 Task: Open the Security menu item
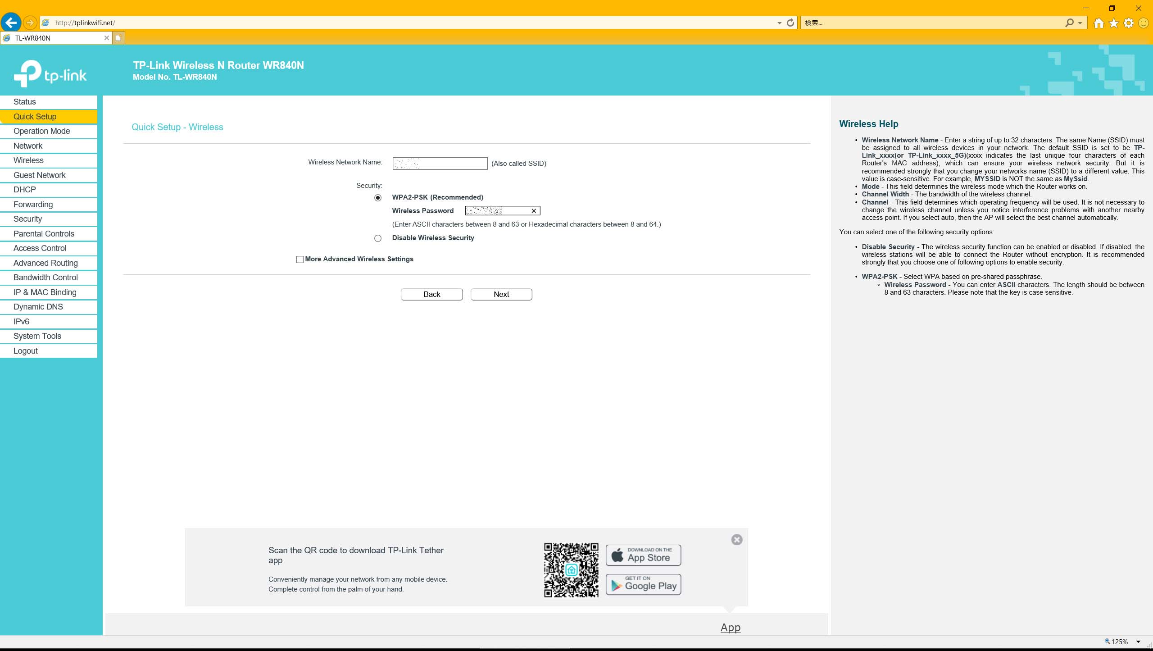[49, 219]
